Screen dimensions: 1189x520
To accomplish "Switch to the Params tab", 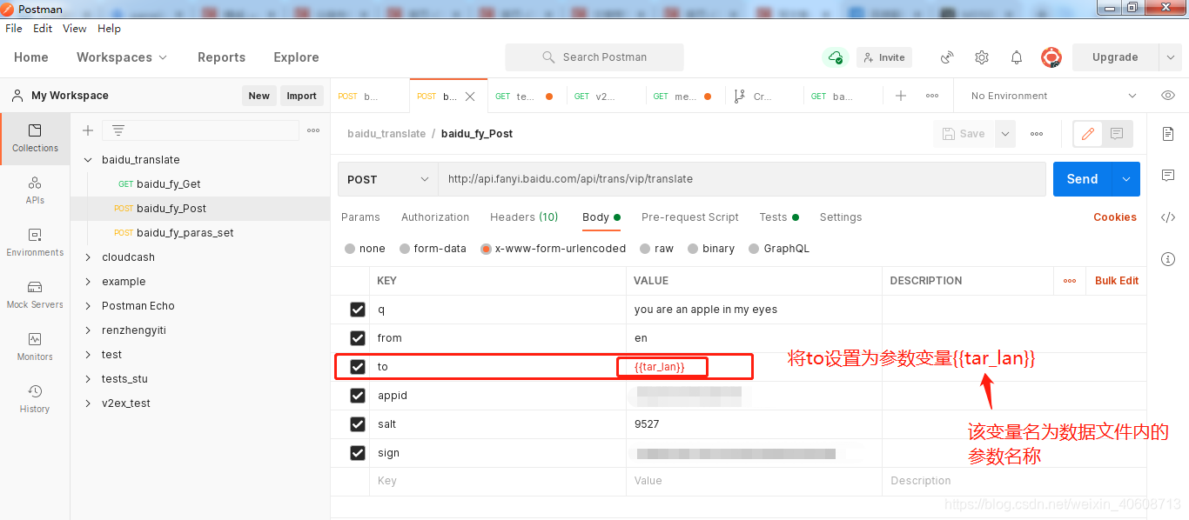I will click(x=360, y=217).
